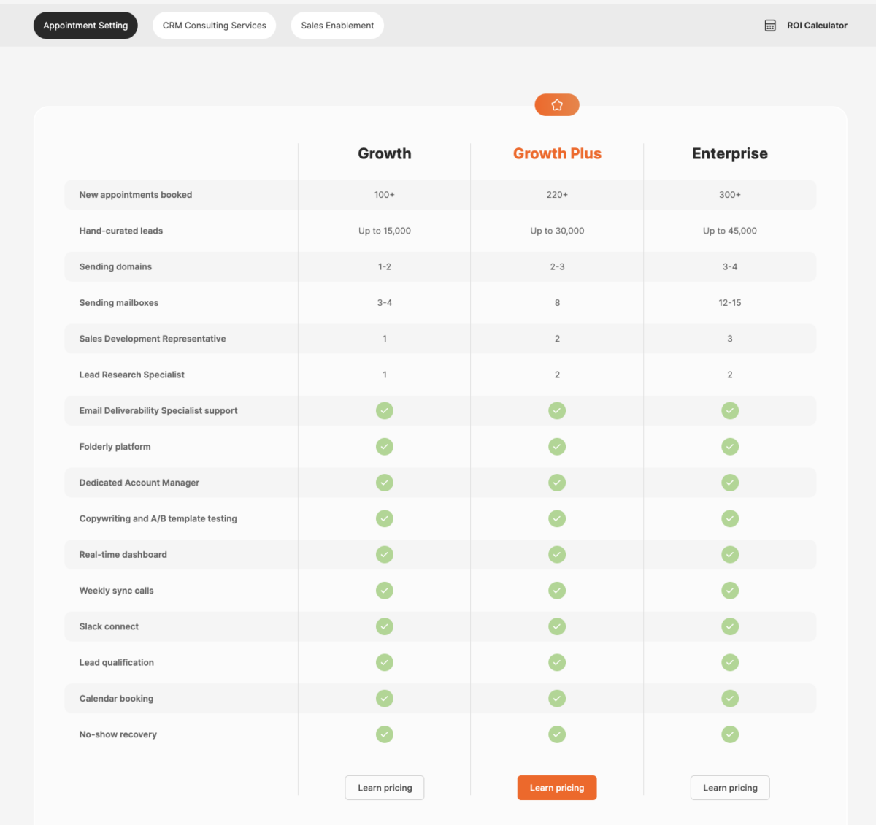
Task: Click Enterprise checkmark for Slack connect
Action: (x=730, y=626)
